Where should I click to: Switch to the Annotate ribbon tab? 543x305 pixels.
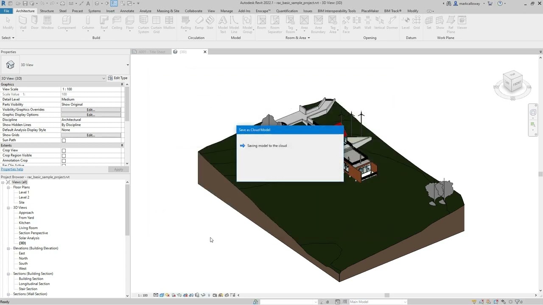click(x=127, y=11)
